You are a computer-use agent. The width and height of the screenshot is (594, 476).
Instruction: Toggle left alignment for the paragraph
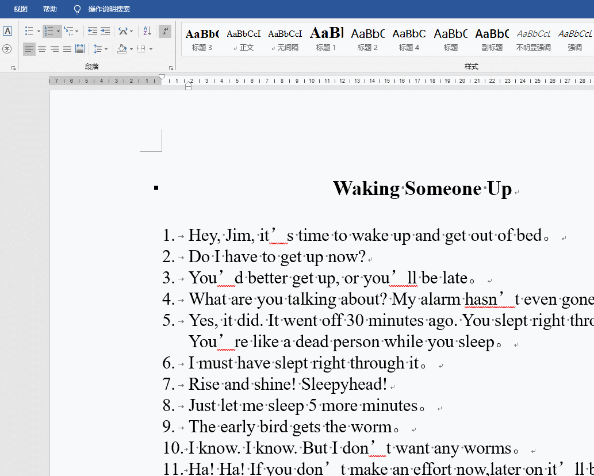[x=29, y=49]
